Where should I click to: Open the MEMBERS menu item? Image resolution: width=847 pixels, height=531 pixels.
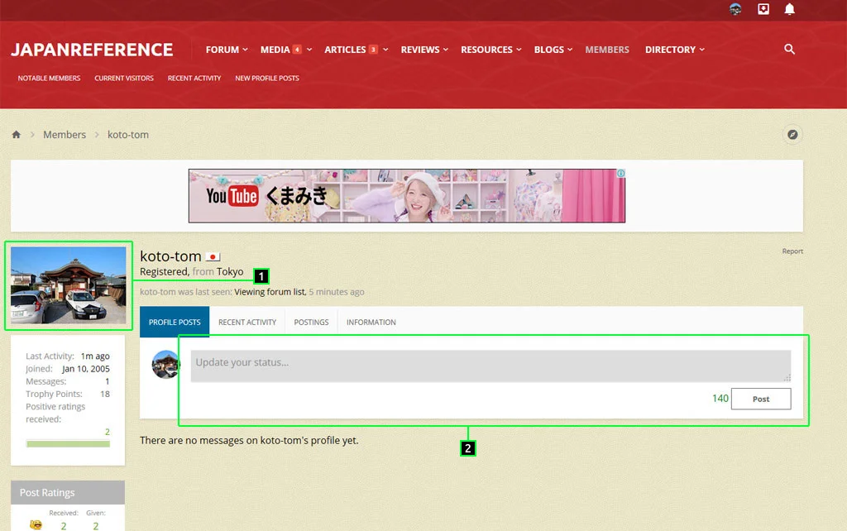click(607, 50)
